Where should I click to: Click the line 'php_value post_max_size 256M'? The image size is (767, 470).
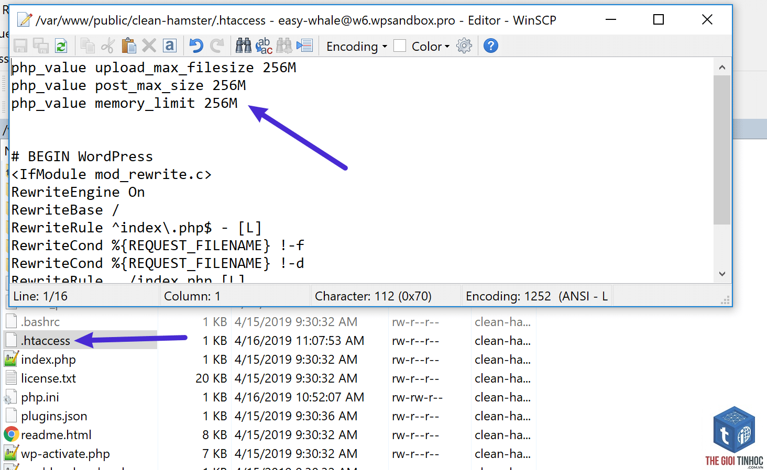pos(129,86)
